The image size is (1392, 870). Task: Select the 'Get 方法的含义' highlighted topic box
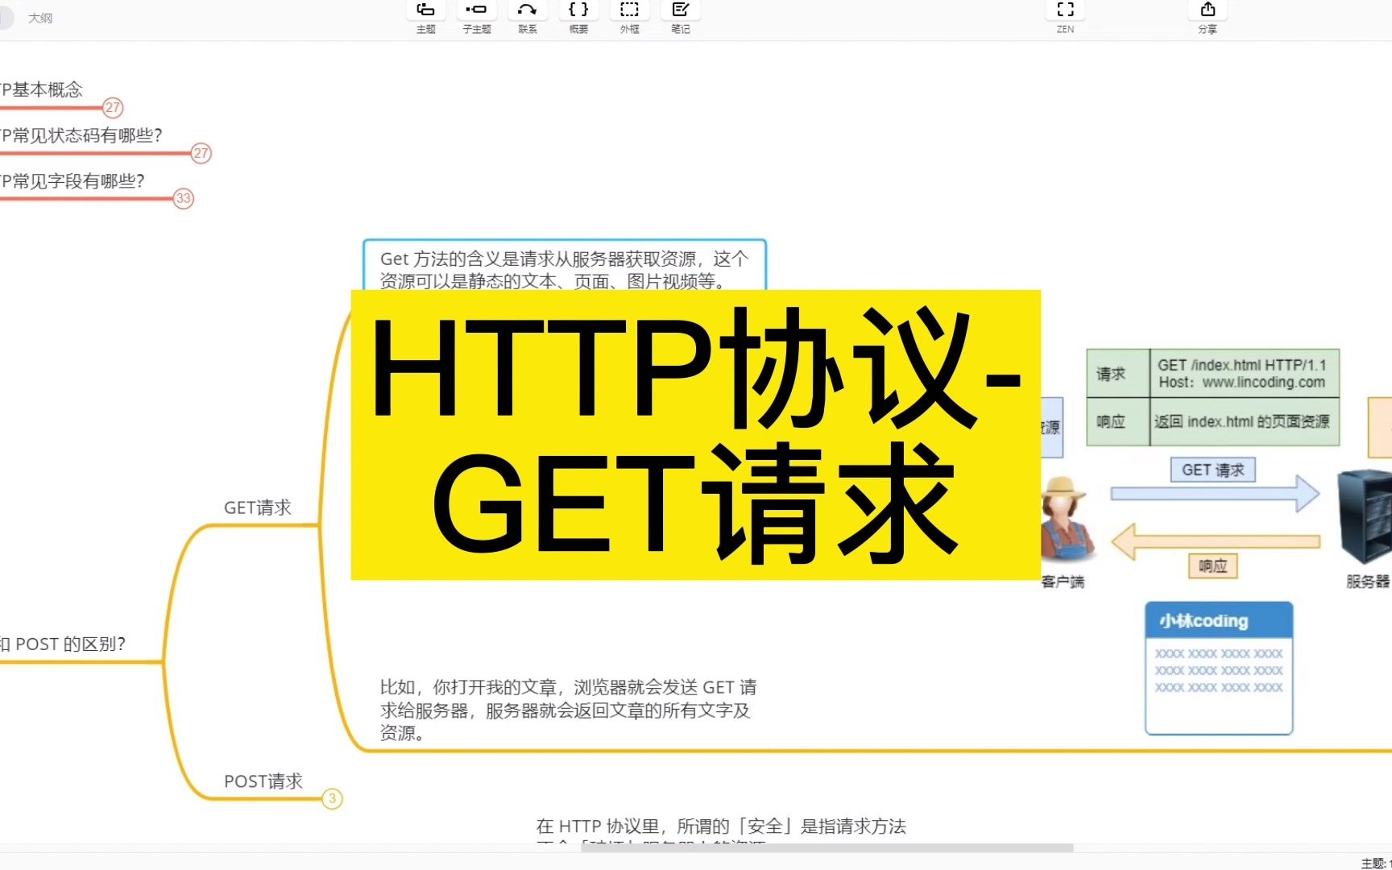[564, 266]
